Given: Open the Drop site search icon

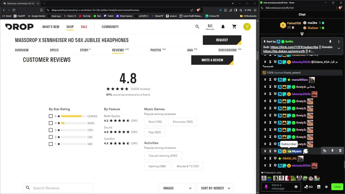Looking at the screenshot, I should click(197, 27).
